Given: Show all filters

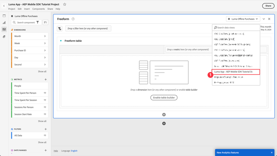Looking at the screenshot, I should pos(42,142).
